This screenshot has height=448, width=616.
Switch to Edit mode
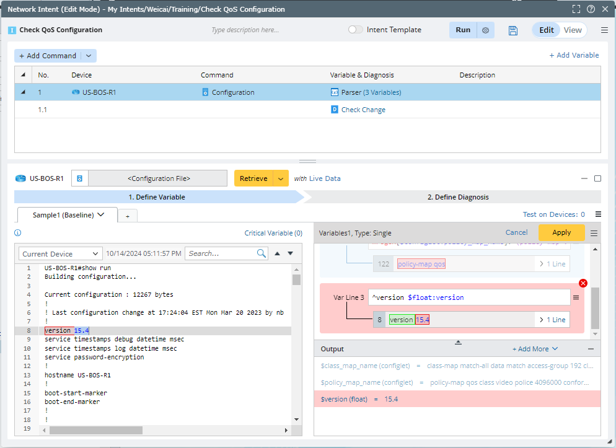coord(546,30)
